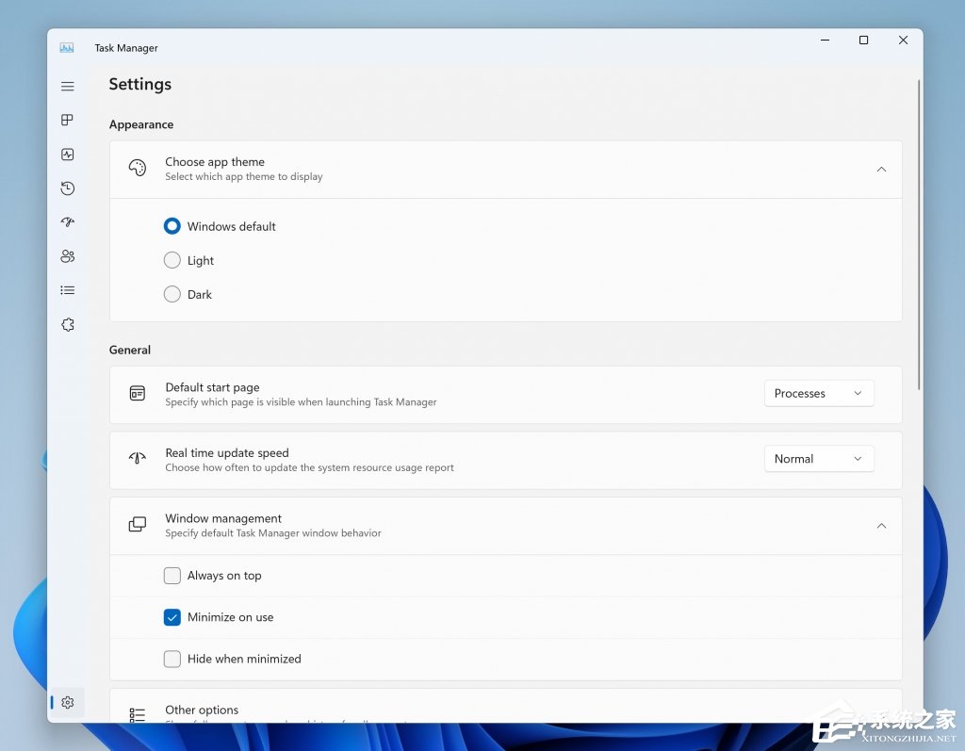Open the Default start page dropdown

tap(818, 394)
